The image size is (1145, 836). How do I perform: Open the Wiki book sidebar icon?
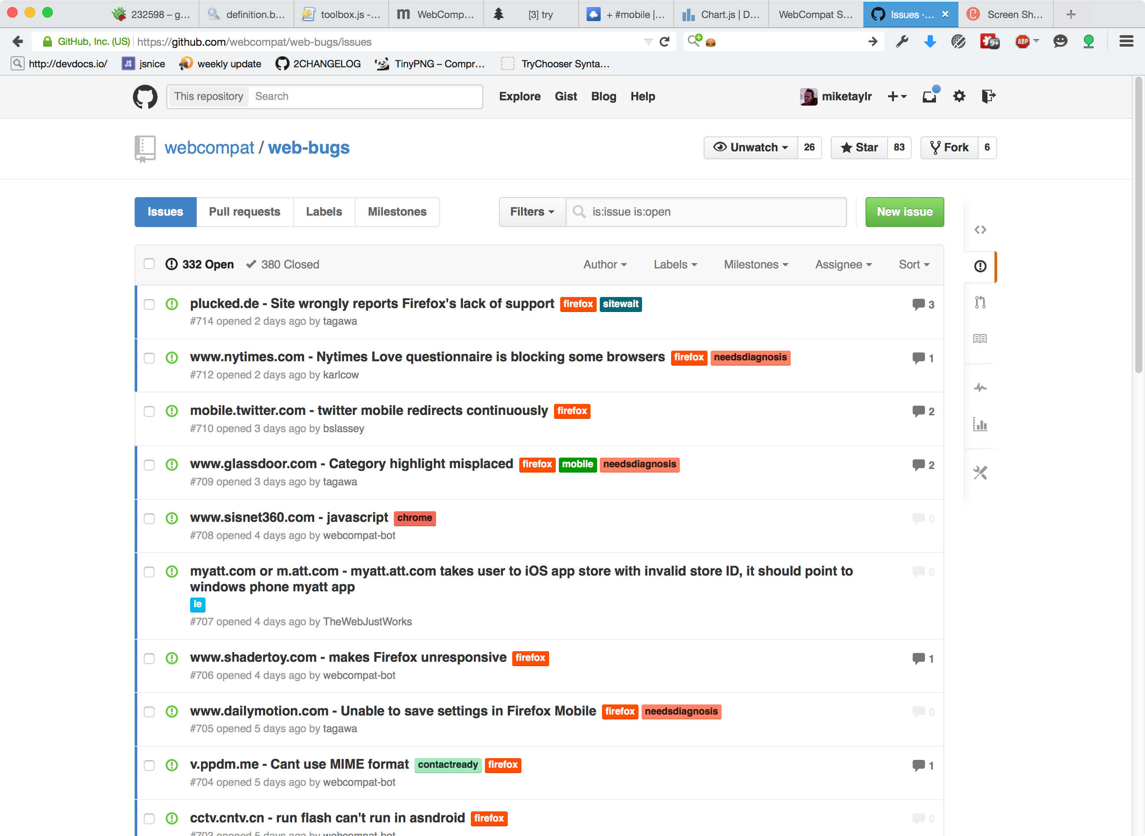[x=980, y=338]
